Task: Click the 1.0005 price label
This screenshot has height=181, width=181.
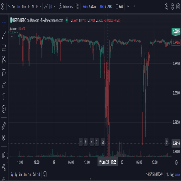Action: [176, 31]
